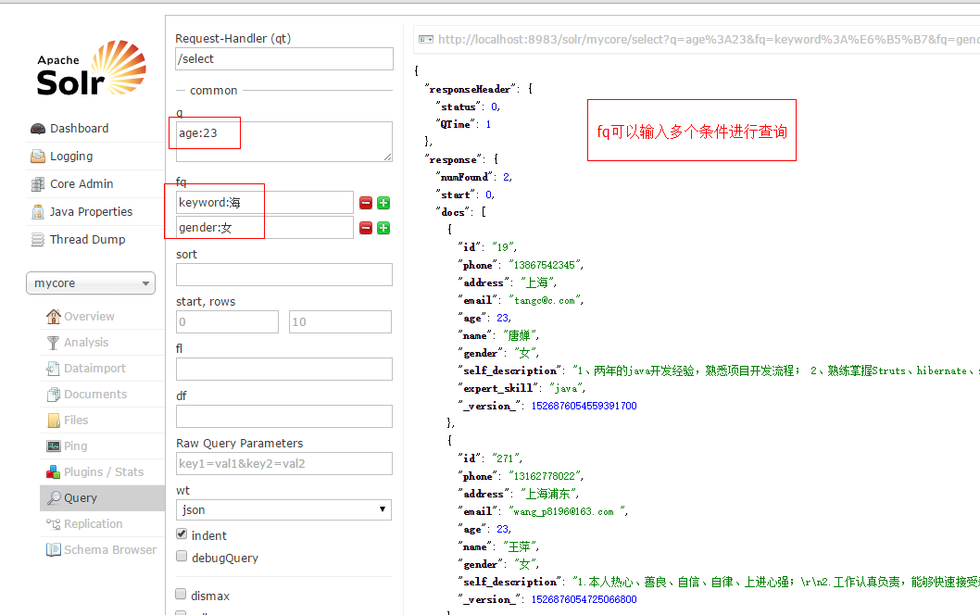Click the numFound value 2
The height and width of the screenshot is (615, 980).
click(507, 178)
